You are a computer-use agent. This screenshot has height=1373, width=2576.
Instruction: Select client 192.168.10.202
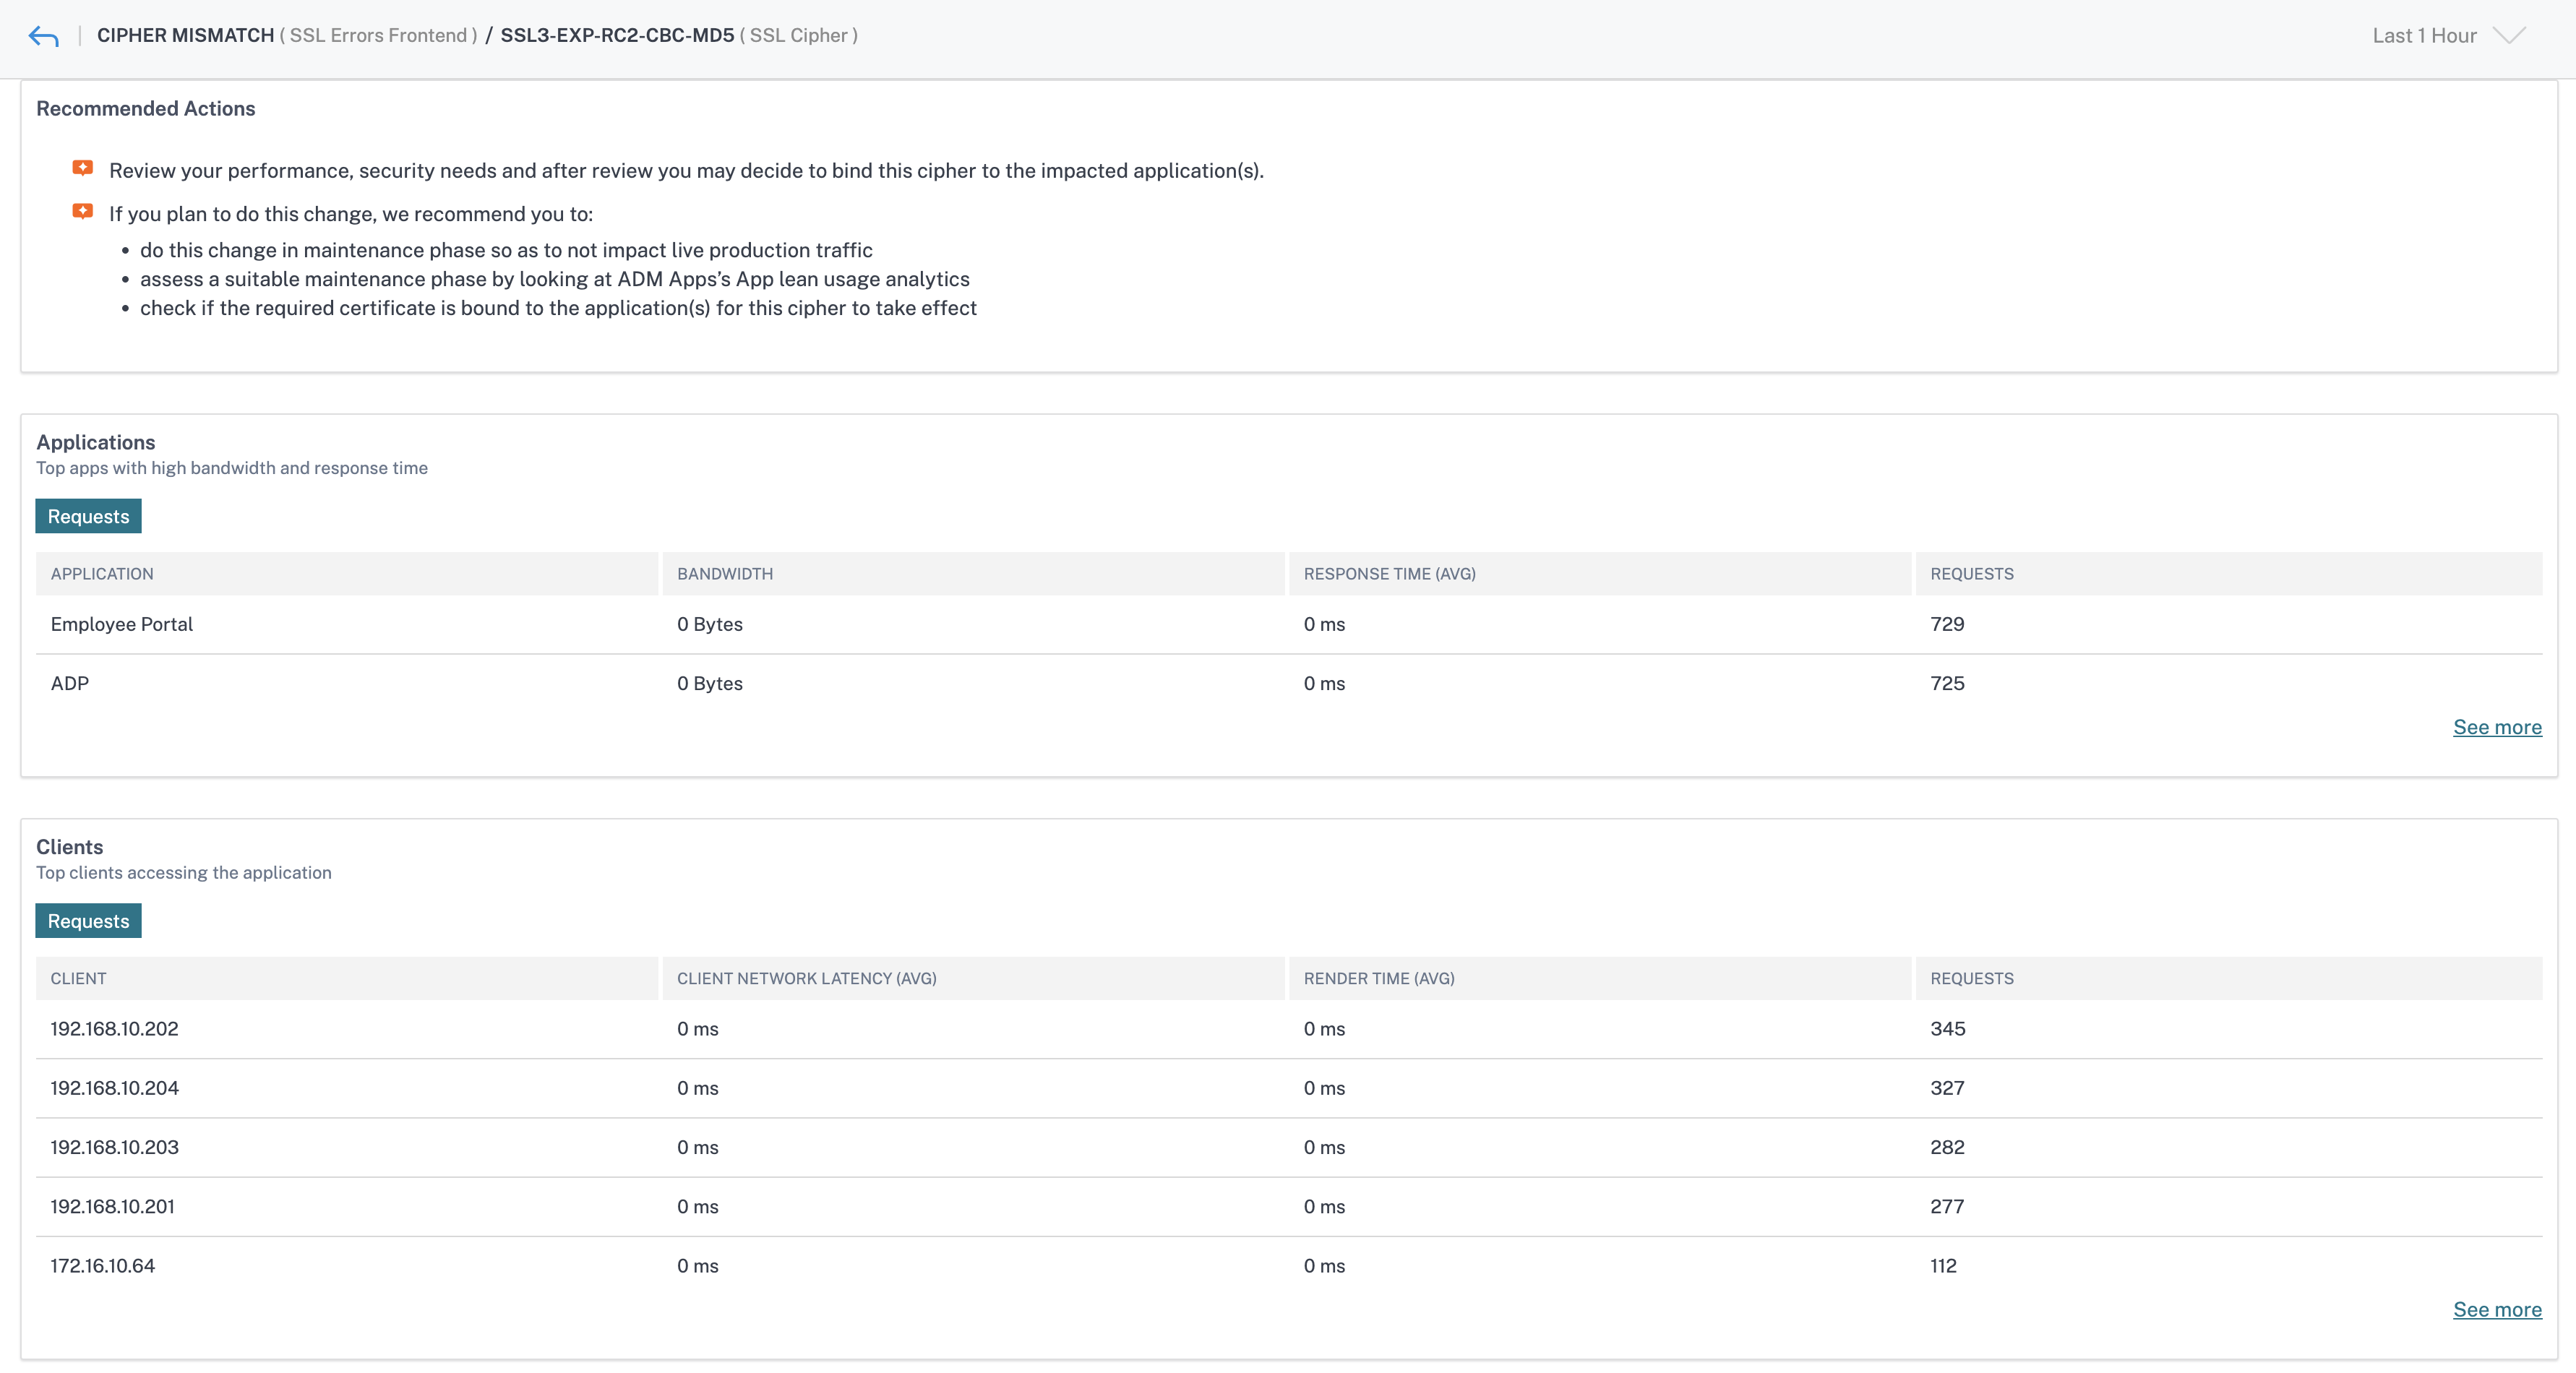tap(114, 1029)
